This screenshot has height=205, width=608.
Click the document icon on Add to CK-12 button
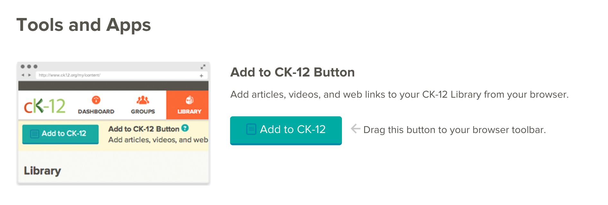click(251, 129)
